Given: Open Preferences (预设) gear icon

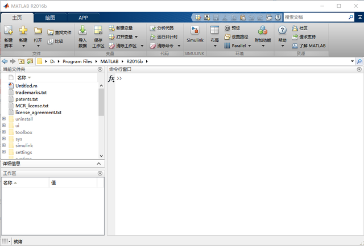Looking at the screenshot, I should click(x=227, y=28).
